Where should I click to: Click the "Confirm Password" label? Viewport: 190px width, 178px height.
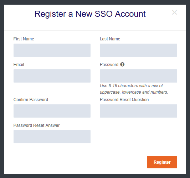click(x=31, y=100)
